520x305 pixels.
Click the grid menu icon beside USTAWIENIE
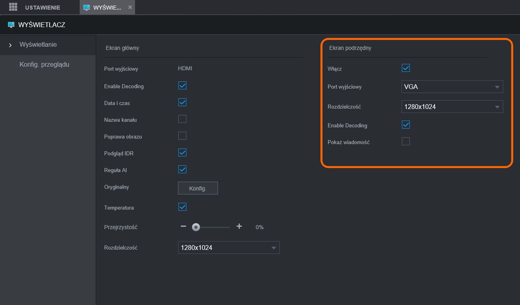pyautogui.click(x=13, y=7)
